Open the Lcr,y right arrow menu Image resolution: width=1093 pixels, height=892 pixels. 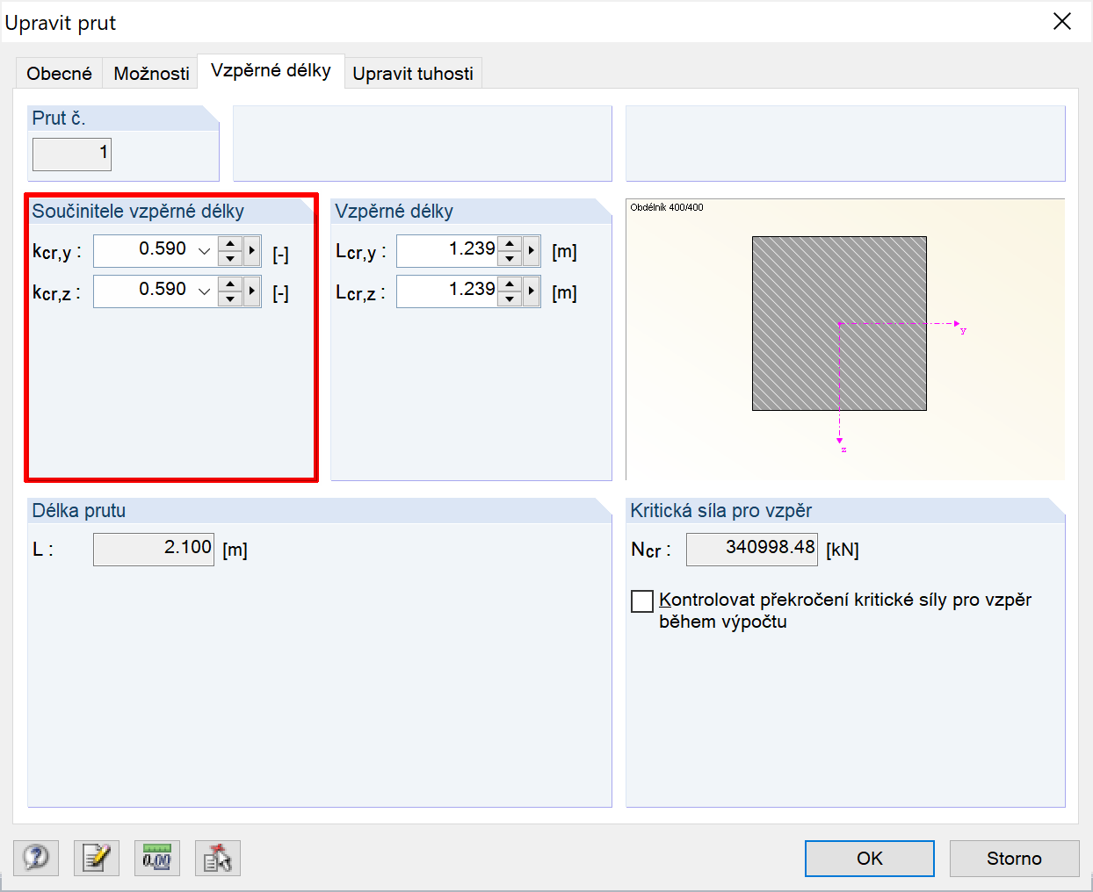[532, 251]
